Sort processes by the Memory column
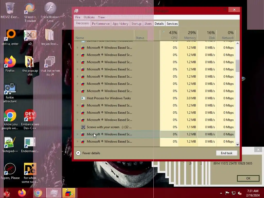 pos(188,35)
